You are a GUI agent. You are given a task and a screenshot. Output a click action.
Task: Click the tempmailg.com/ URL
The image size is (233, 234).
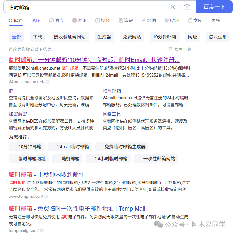click(x=24, y=230)
